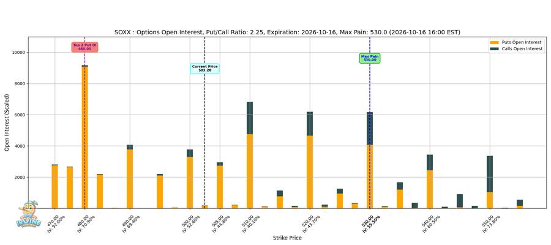This screenshot has width=551, height=245.
Task: Click the orange puts bar at strike 490
Action: tap(130, 179)
